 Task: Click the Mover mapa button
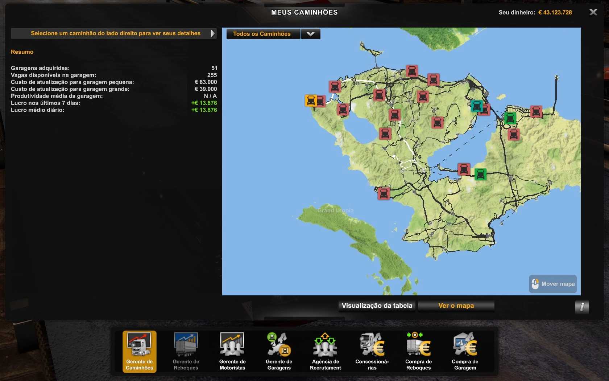(x=553, y=284)
